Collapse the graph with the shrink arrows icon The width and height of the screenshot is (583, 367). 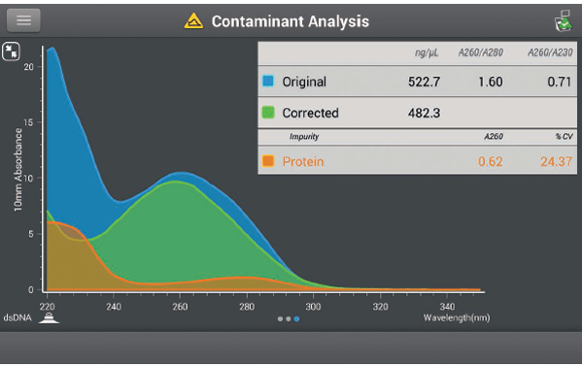[x=11, y=51]
